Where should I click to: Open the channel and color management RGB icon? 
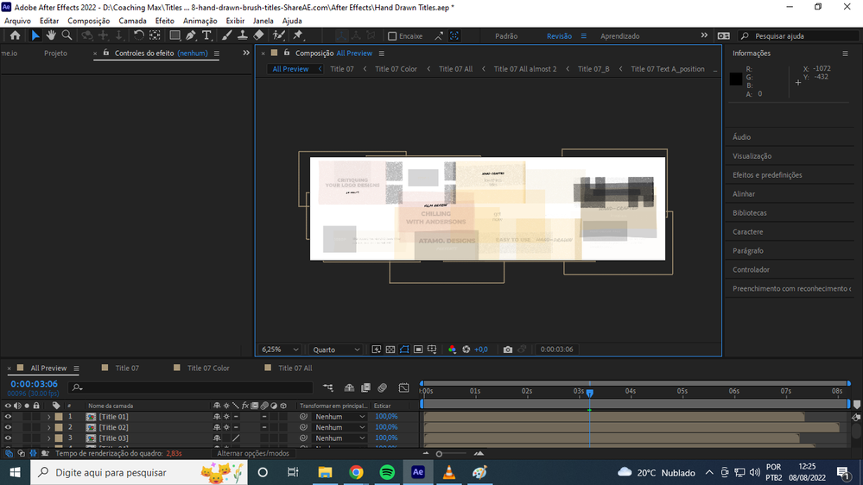[452, 350]
